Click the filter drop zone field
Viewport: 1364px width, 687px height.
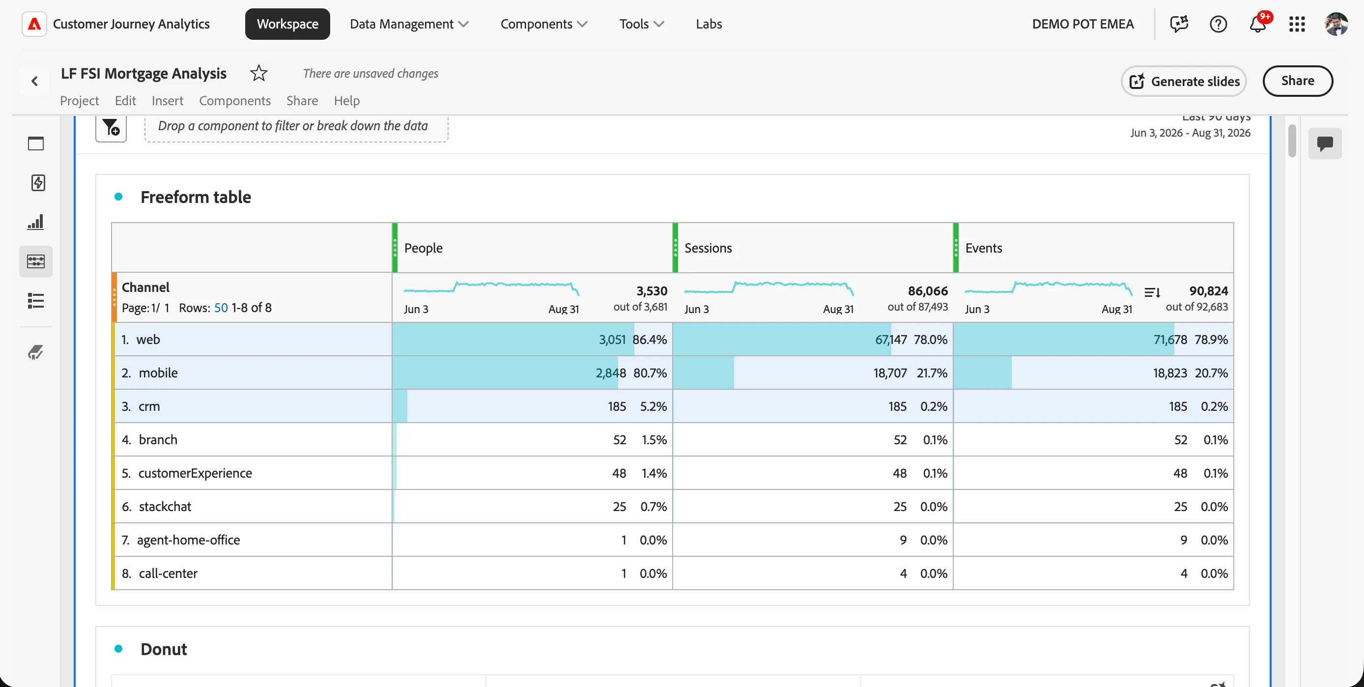[296, 127]
